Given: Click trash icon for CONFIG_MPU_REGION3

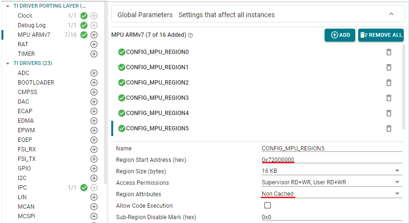Looking at the screenshot, I should tap(389, 98).
